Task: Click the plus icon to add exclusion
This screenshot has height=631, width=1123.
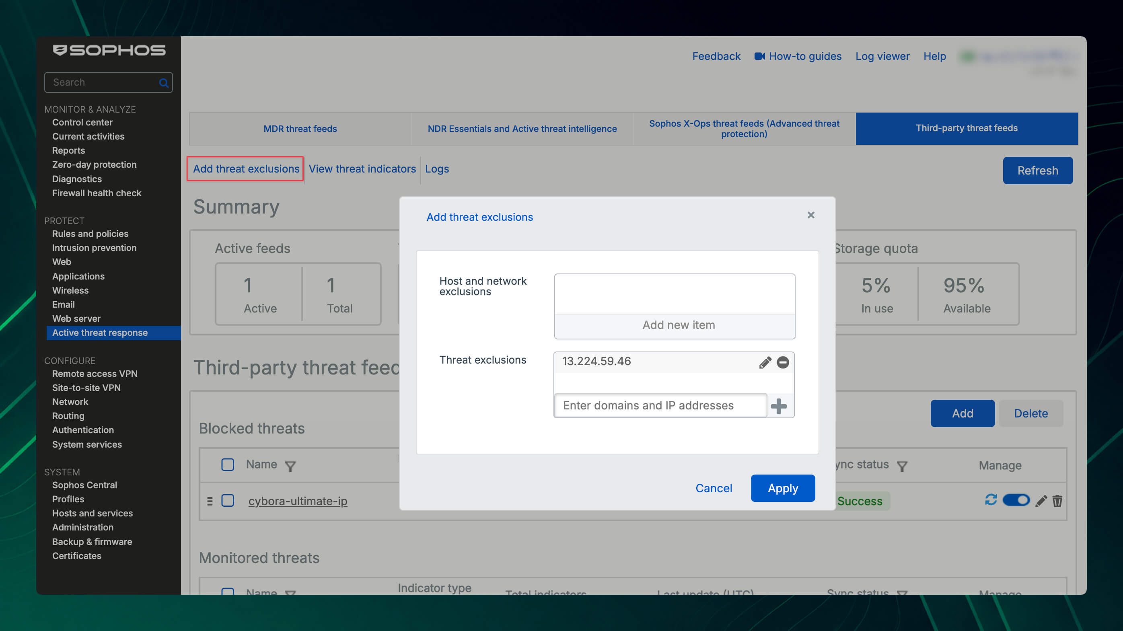Action: 779,406
